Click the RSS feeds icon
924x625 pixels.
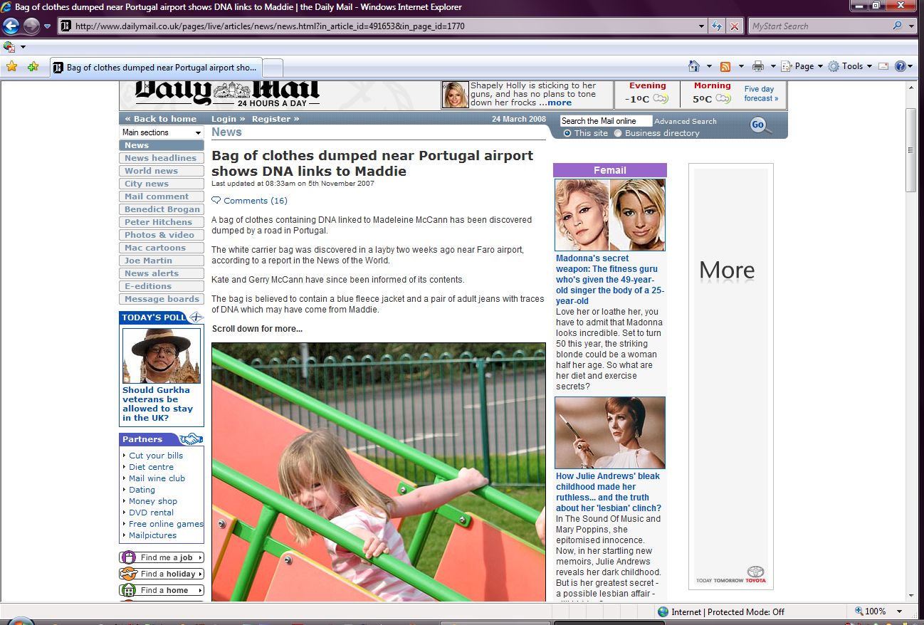[x=725, y=66]
